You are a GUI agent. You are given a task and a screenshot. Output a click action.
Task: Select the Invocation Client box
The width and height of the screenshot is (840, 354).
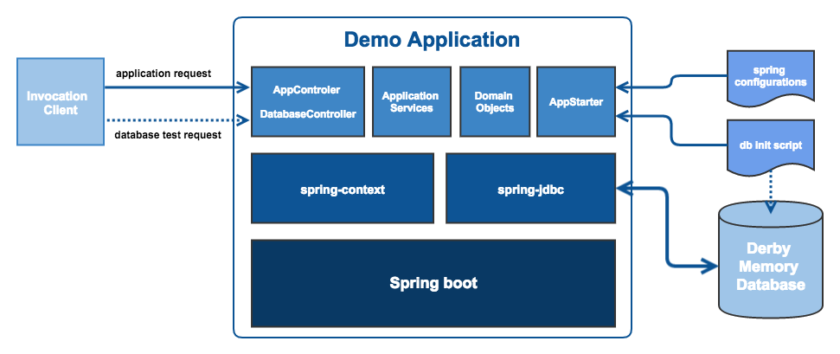61,102
